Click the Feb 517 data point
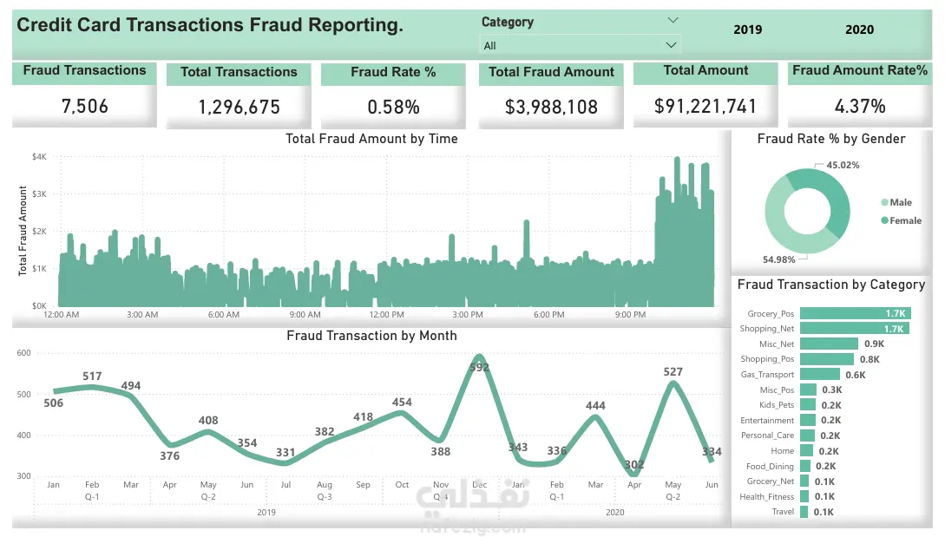This screenshot has width=945, height=537. 92,387
